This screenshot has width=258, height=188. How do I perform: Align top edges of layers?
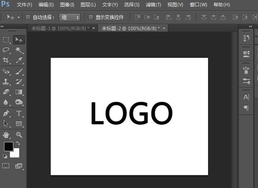tap(137, 17)
